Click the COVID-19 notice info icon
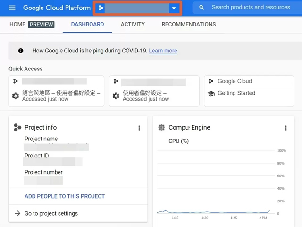The width and height of the screenshot is (302, 227). (x=21, y=51)
